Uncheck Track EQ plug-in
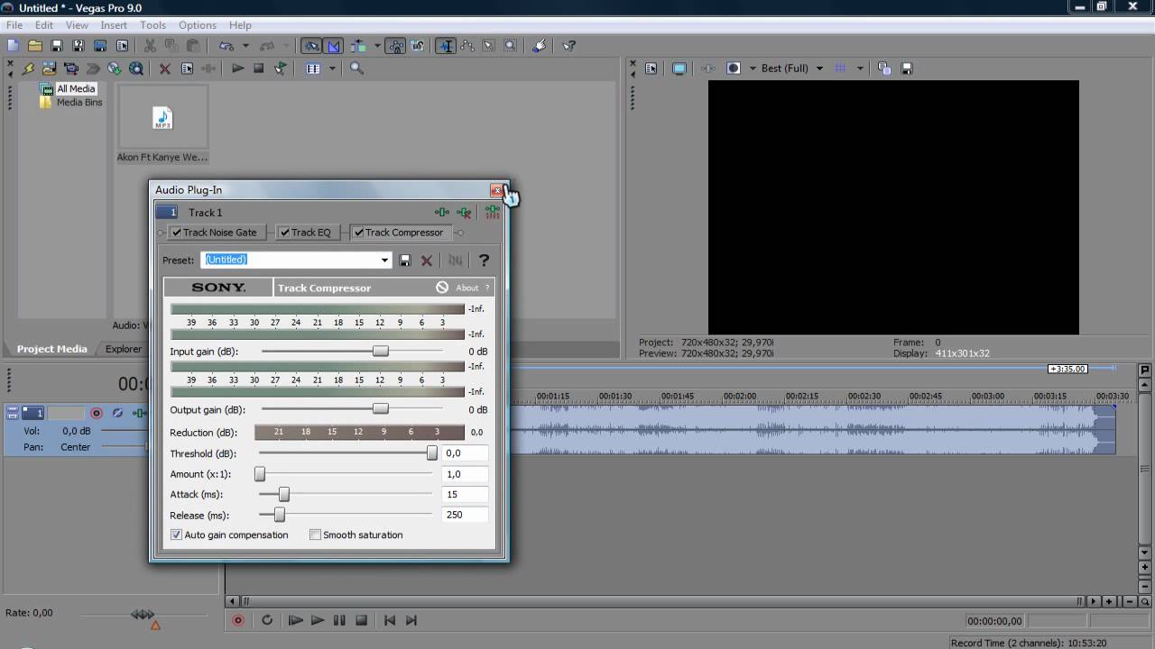This screenshot has height=649, width=1155. 284,233
